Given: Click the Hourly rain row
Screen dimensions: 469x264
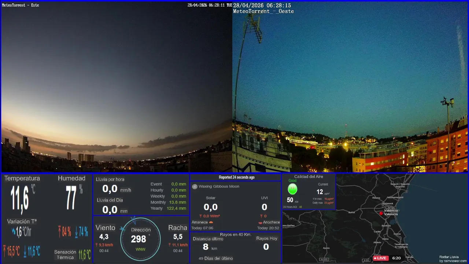Looking at the screenshot, I should 168,190.
